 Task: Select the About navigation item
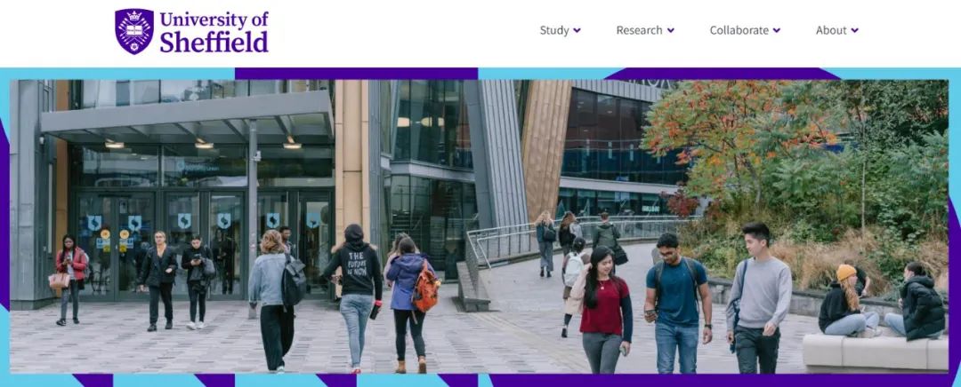pyautogui.click(x=831, y=30)
